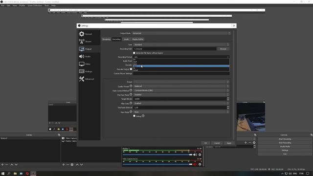This screenshot has height=176, width=313.
Task: Click the Keyframe Interval field
Action: tap(179, 108)
